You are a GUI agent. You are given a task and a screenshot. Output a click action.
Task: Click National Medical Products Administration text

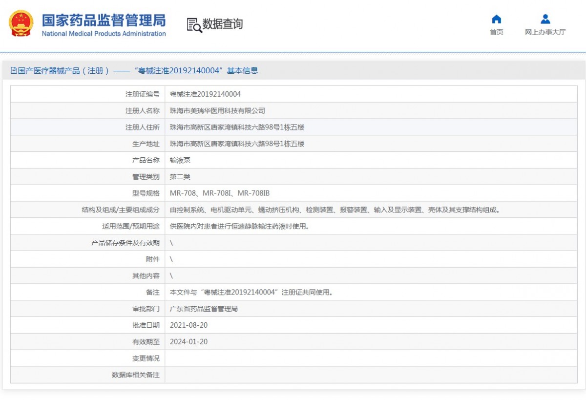tap(104, 34)
